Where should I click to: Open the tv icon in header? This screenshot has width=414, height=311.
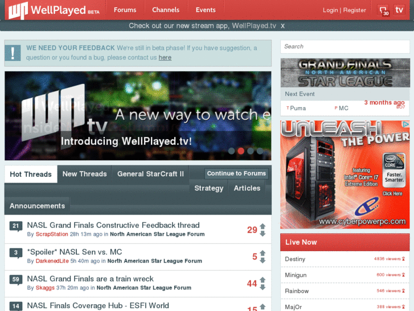(399, 10)
